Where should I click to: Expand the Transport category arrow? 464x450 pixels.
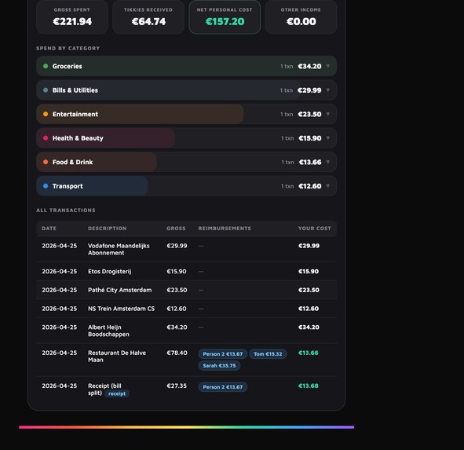(328, 186)
